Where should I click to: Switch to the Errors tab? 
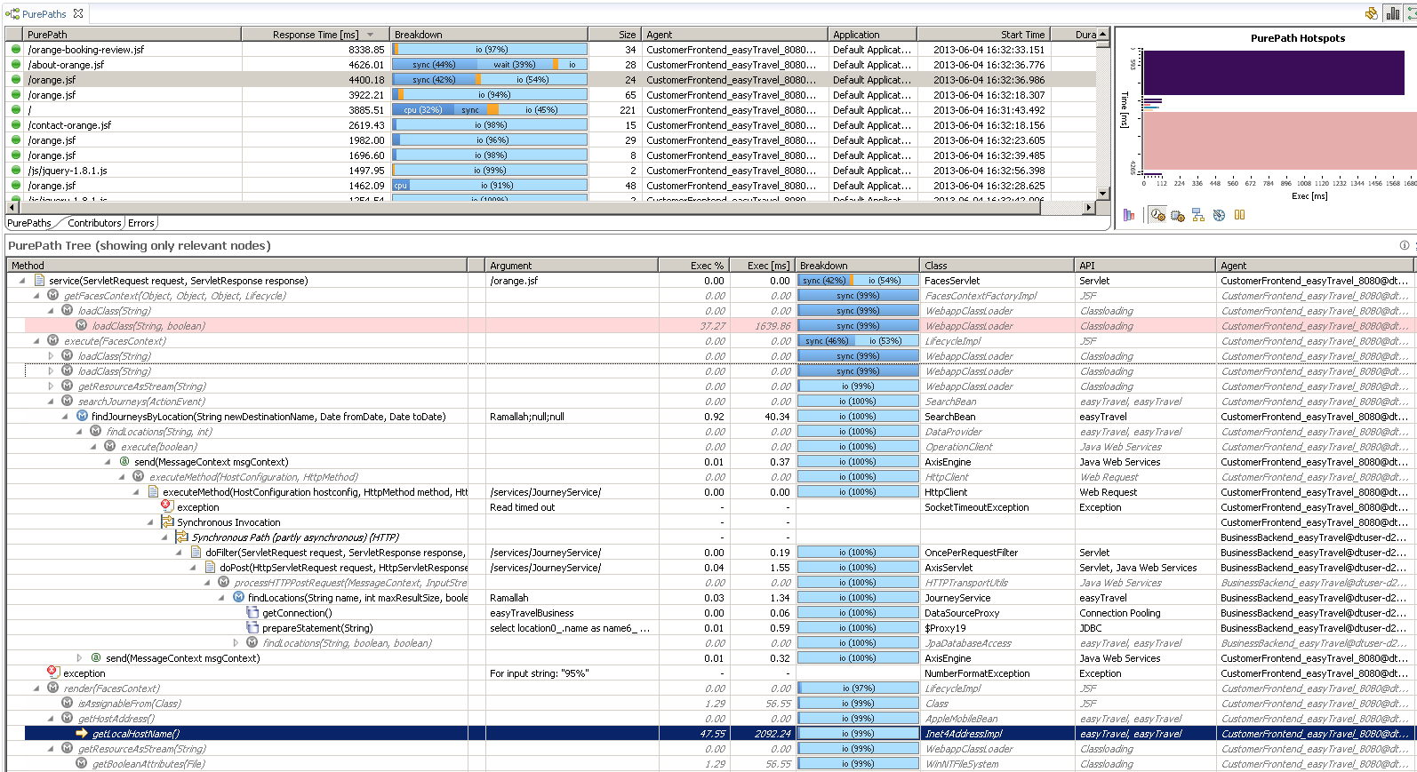pos(140,223)
